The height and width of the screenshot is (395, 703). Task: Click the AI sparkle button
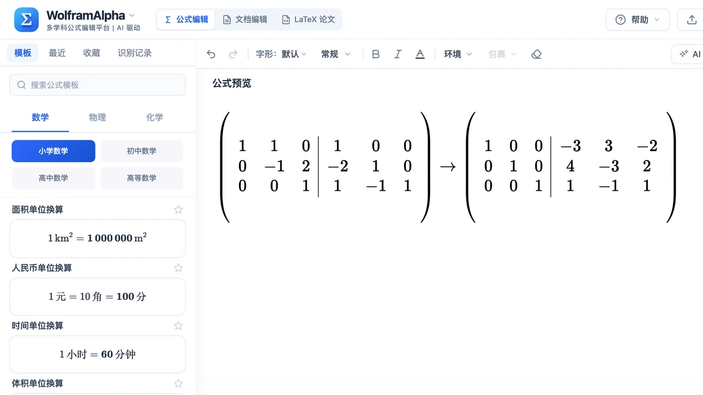689,54
